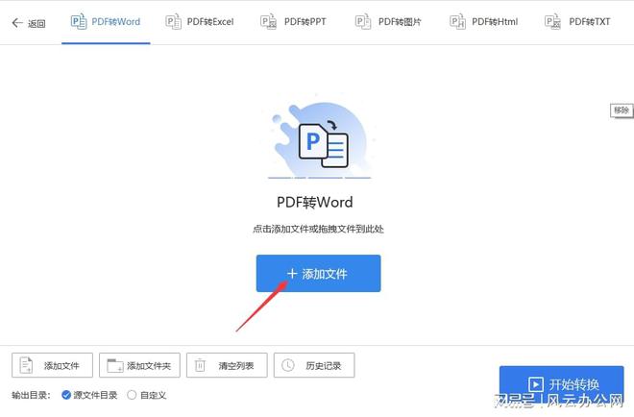Click the 清空列表 button
634x417 pixels.
(227, 365)
